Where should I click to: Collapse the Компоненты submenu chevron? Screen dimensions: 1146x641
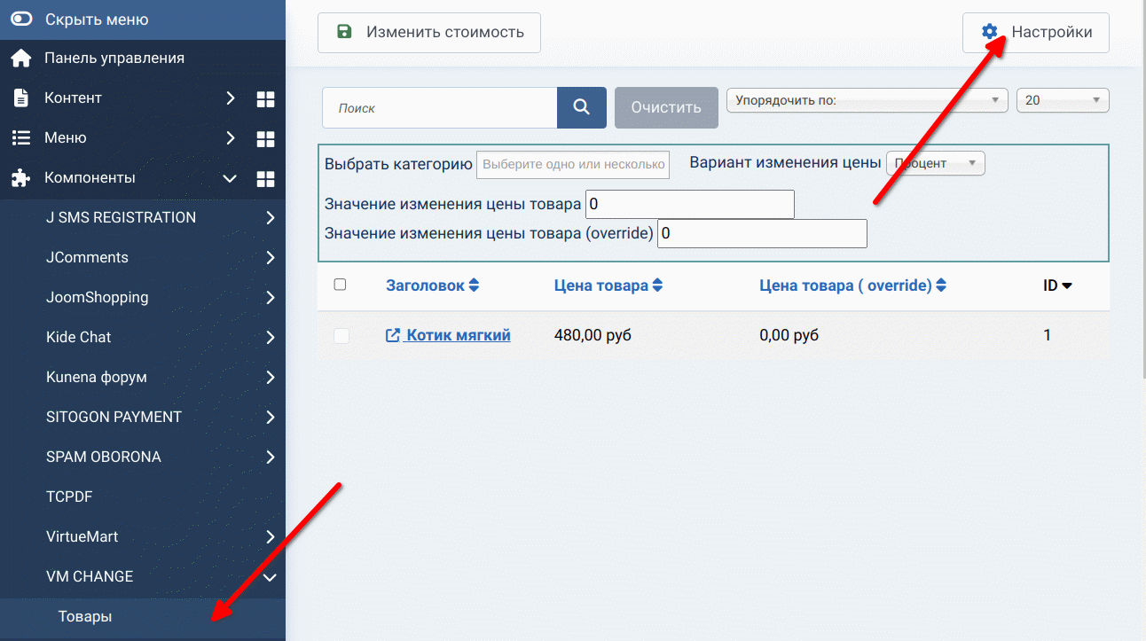coord(230,178)
